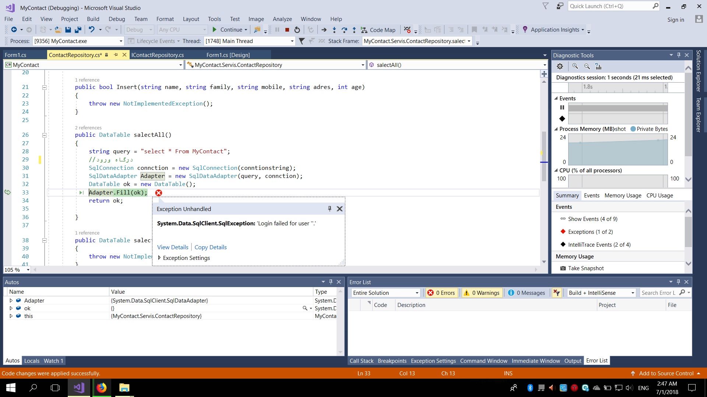Screen dimensions: 707x397
Task: Click the diagnostics timeline ruler at 1.8s
Action: click(588, 87)
